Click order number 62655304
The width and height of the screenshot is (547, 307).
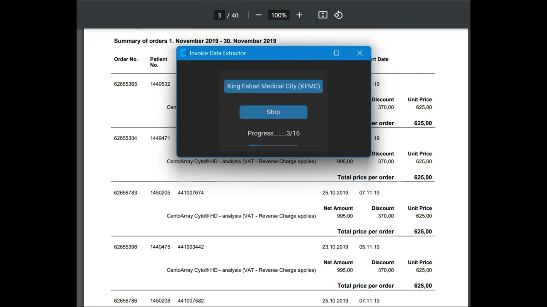(x=125, y=138)
